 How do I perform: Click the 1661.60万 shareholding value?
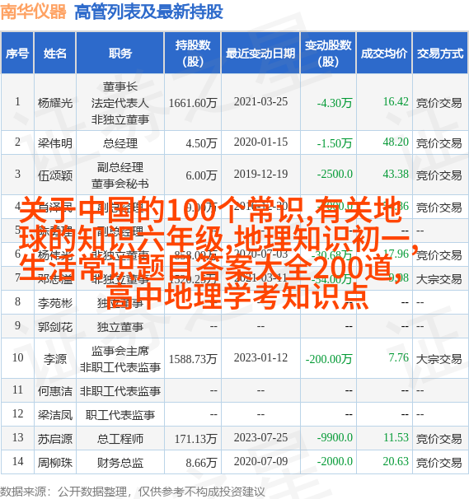click(193, 103)
